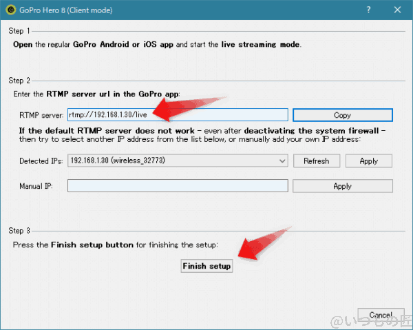Screen dimensions: 413x330
Task: Refresh the detected IP address list
Action: pyautogui.click(x=316, y=161)
